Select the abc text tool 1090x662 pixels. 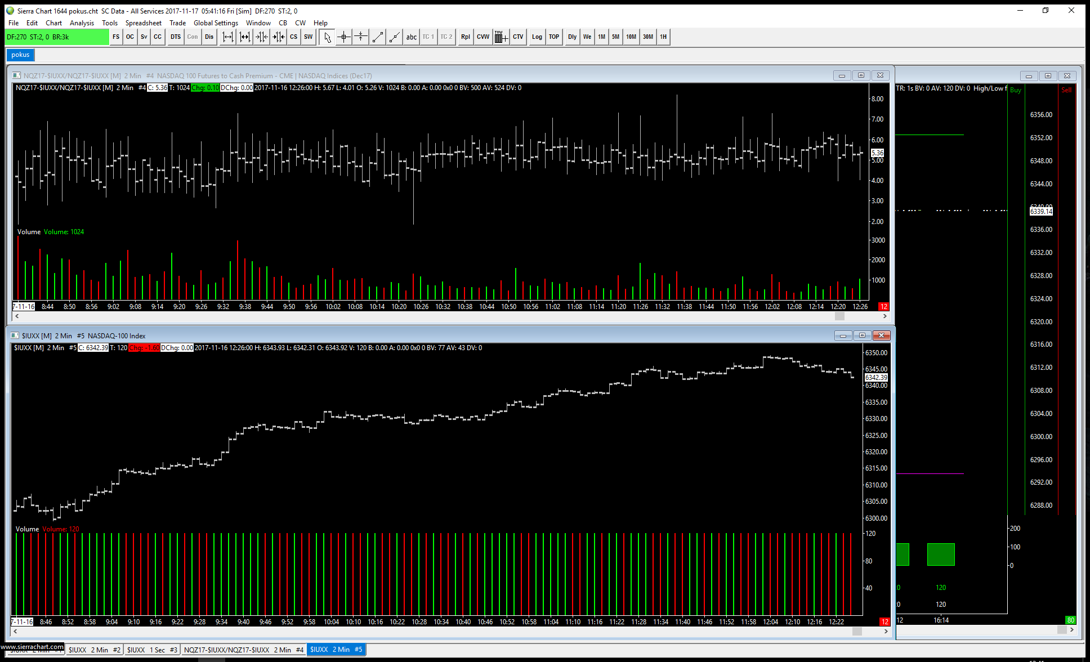(x=412, y=37)
